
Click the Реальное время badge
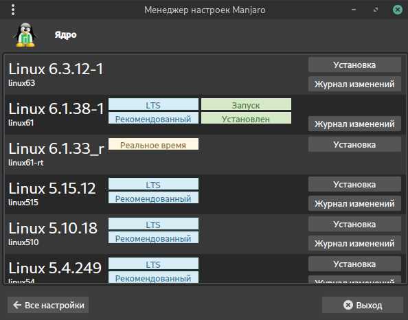pyautogui.click(x=153, y=144)
